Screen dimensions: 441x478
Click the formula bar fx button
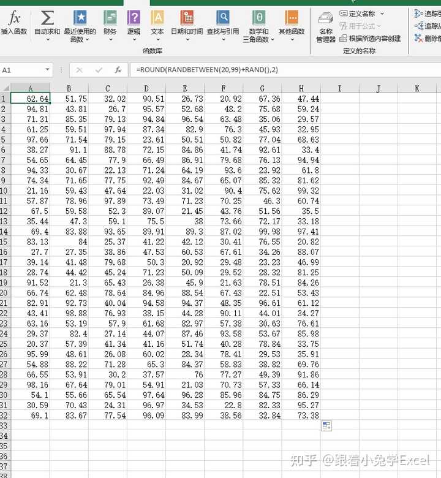click(118, 70)
